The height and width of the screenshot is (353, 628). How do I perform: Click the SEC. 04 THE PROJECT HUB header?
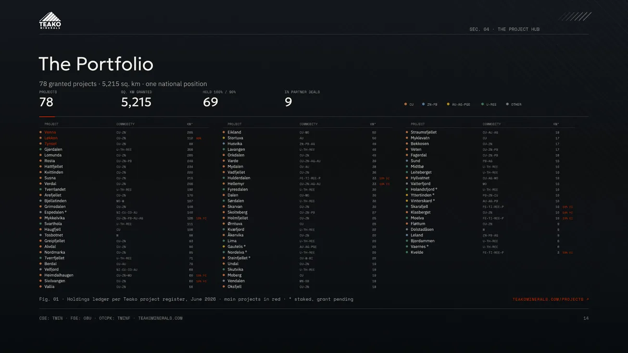504,29
